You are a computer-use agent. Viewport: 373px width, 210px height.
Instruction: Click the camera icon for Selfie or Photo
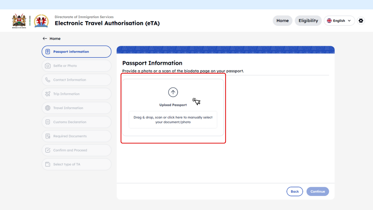coord(48,66)
